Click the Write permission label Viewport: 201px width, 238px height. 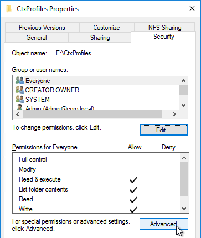[25, 209]
